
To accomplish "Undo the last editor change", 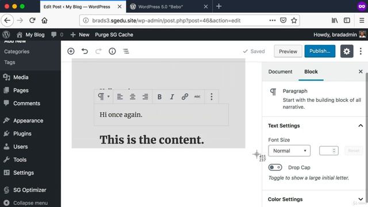I will click(x=85, y=51).
